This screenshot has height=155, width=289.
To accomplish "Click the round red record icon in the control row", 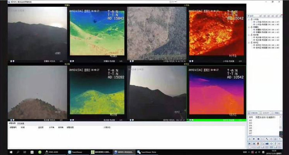I will [258, 144].
